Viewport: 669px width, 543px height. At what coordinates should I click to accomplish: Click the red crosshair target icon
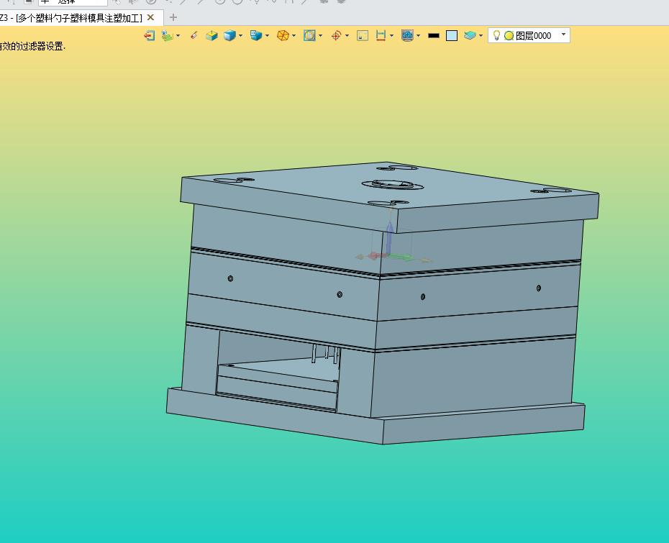[336, 35]
